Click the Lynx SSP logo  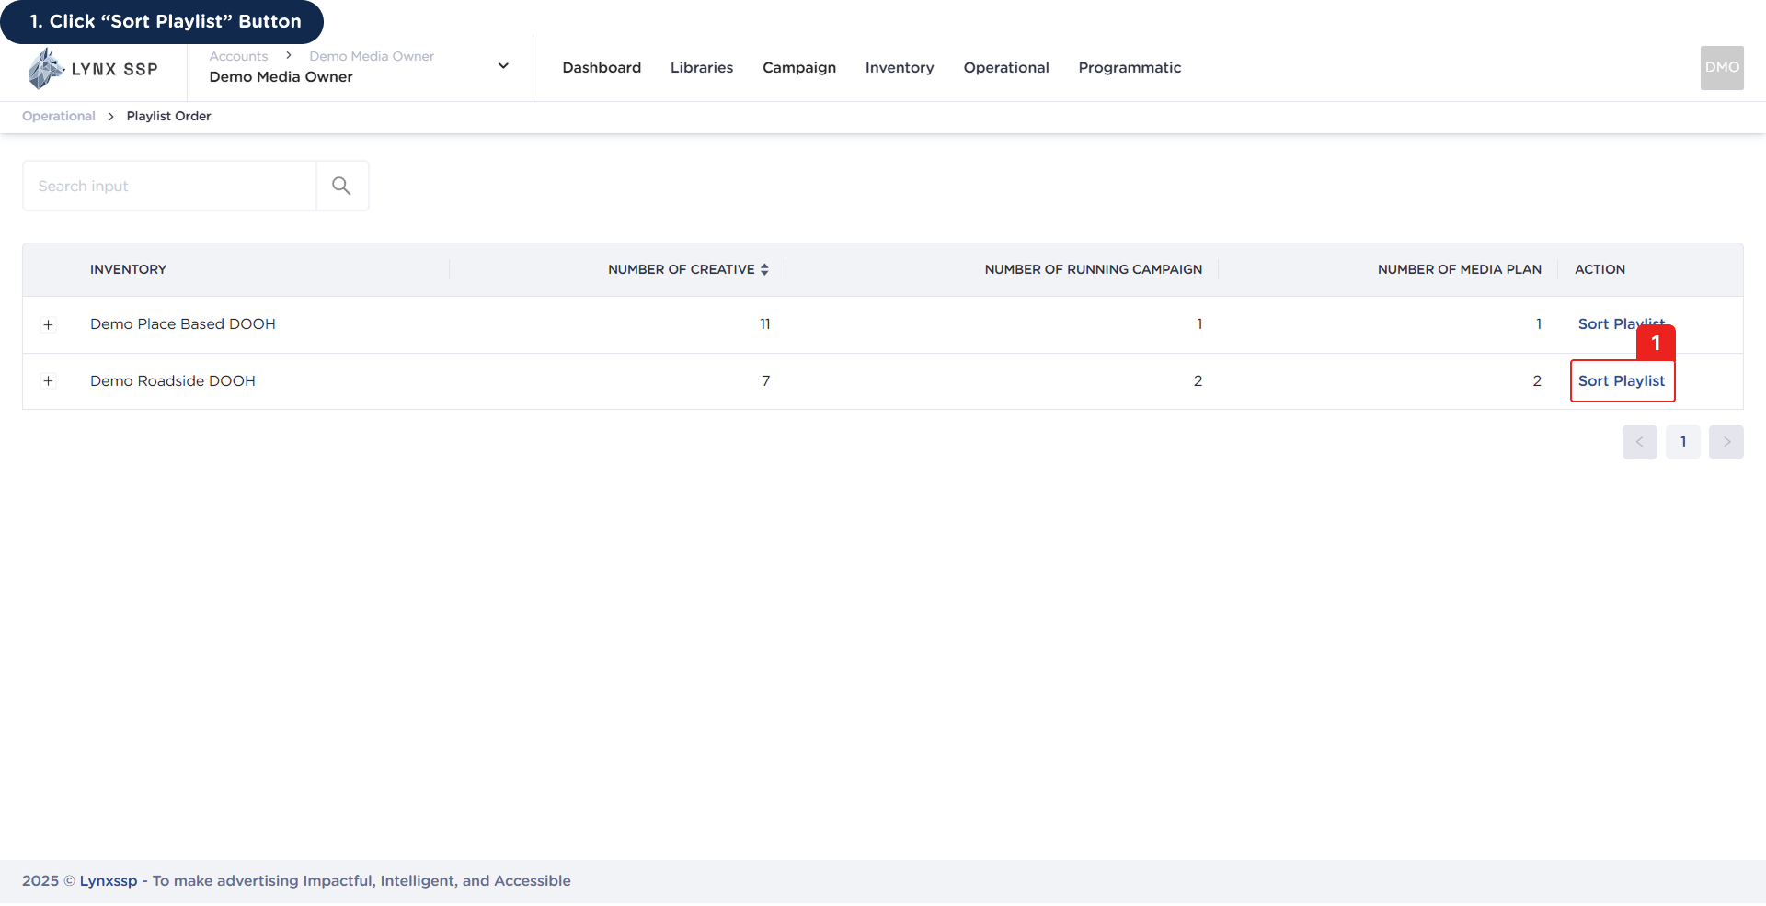click(93, 69)
